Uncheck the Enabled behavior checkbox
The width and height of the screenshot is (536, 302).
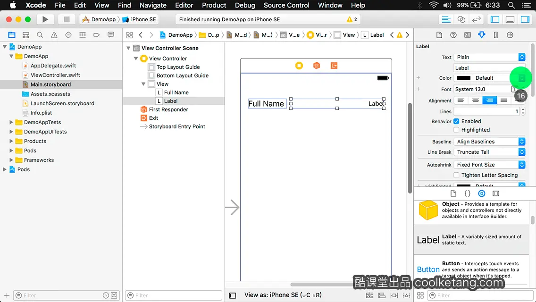click(456, 121)
